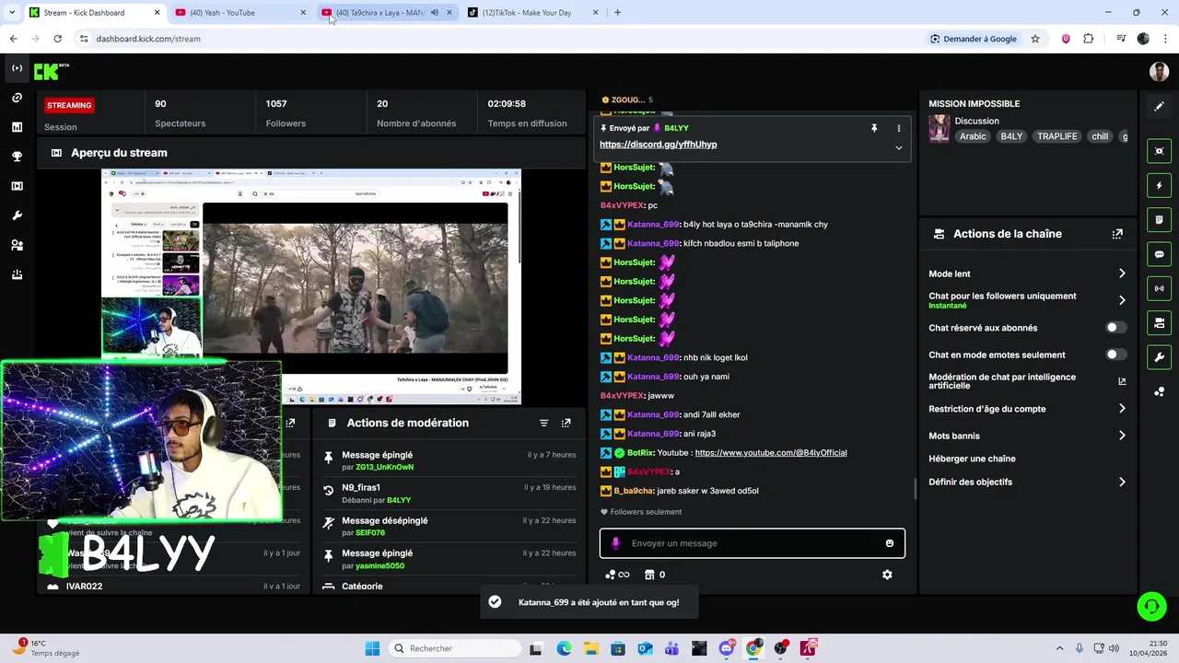Click ZG13_UnKnOwN in moderation actions
Viewport: 1179px width, 663px height.
tap(384, 467)
